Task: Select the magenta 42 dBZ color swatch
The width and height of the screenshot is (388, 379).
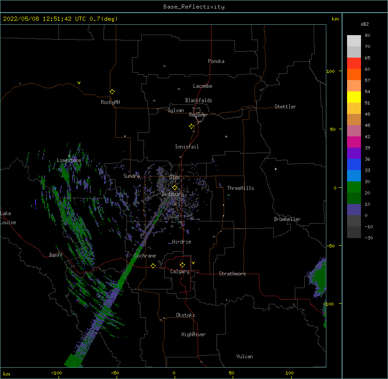Action: pos(354,142)
